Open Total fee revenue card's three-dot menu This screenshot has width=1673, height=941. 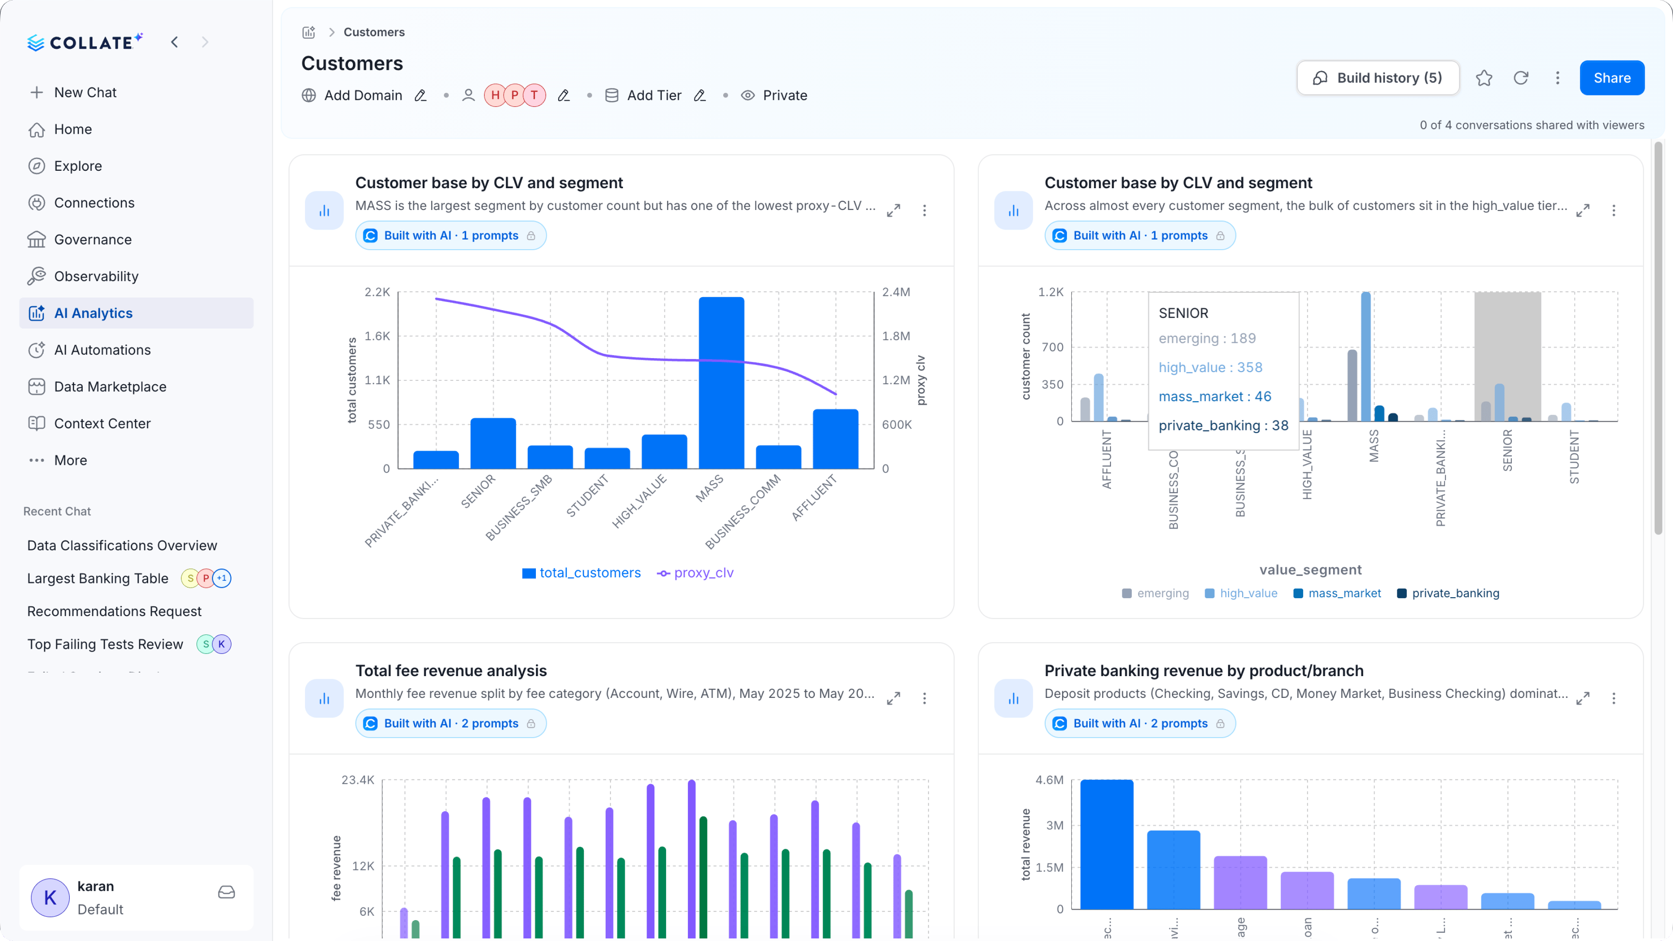924,698
